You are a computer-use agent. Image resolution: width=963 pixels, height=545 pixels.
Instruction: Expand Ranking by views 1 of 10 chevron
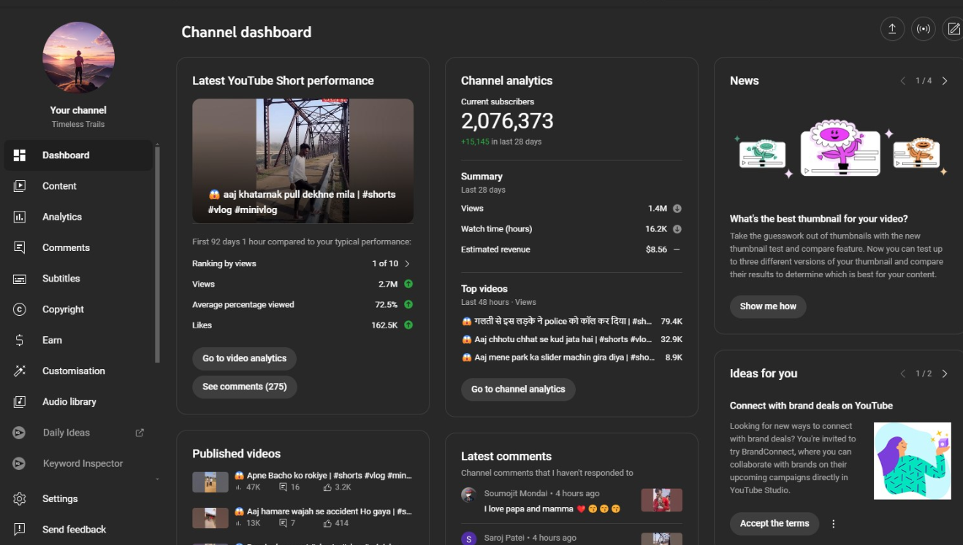(407, 263)
